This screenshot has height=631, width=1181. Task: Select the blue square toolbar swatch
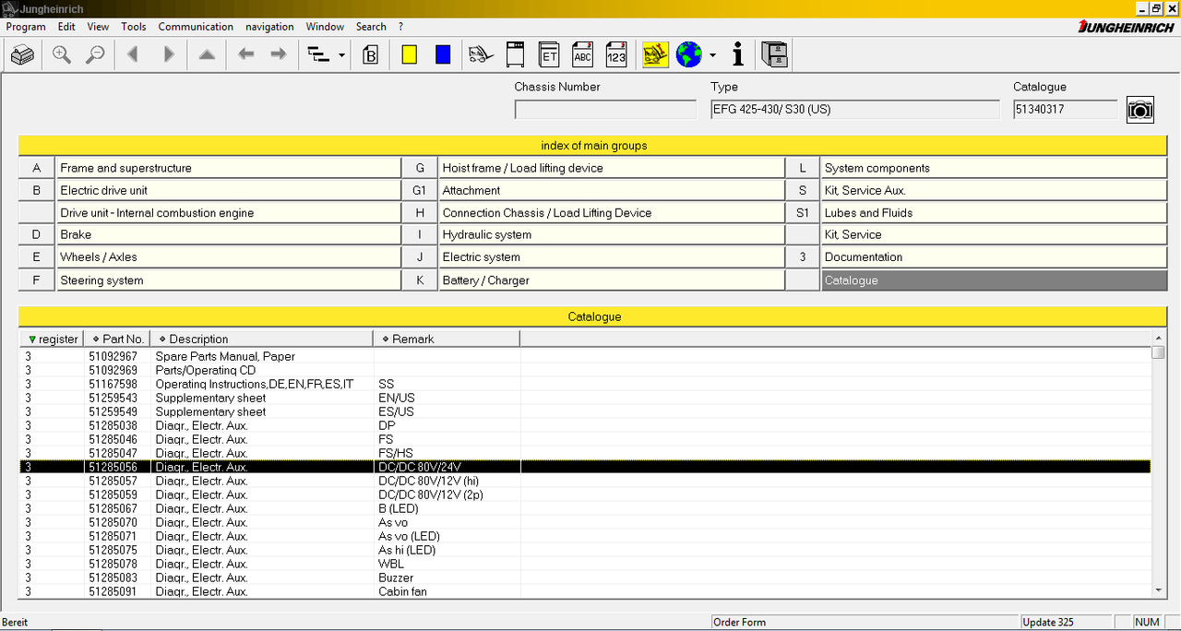pos(443,55)
